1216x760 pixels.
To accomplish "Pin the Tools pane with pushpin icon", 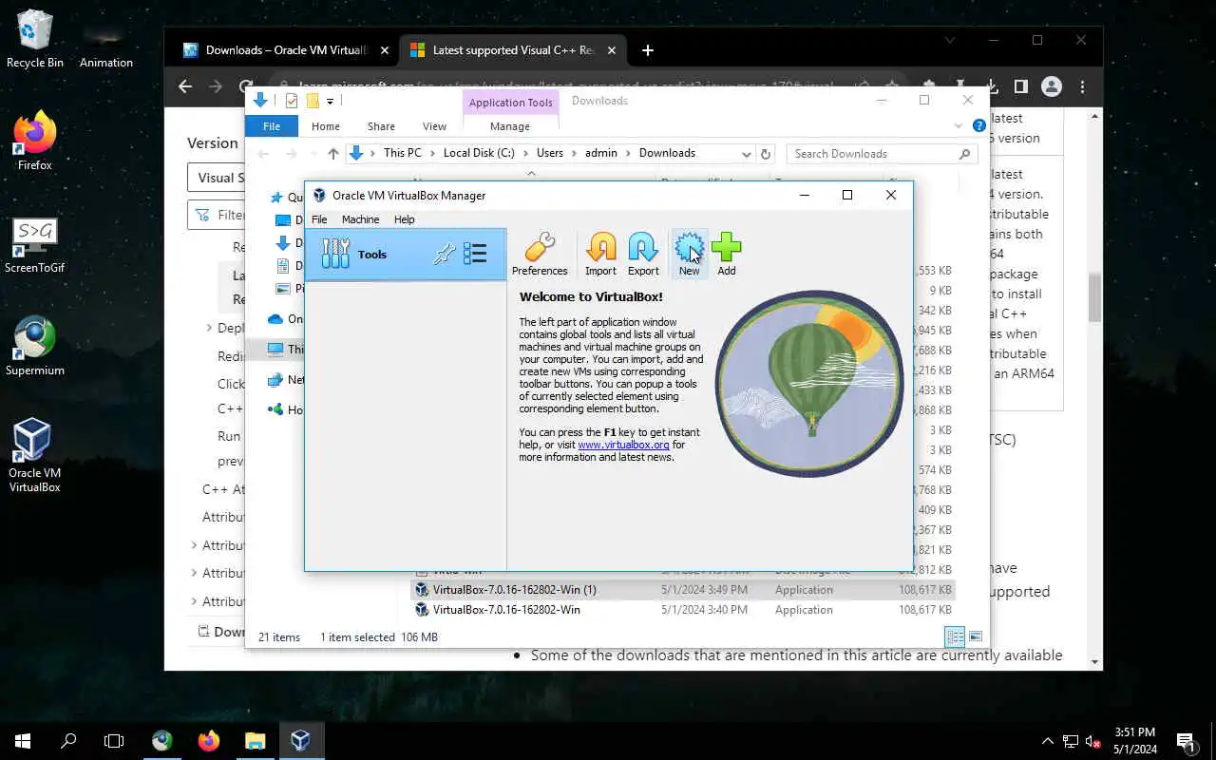I will point(445,254).
